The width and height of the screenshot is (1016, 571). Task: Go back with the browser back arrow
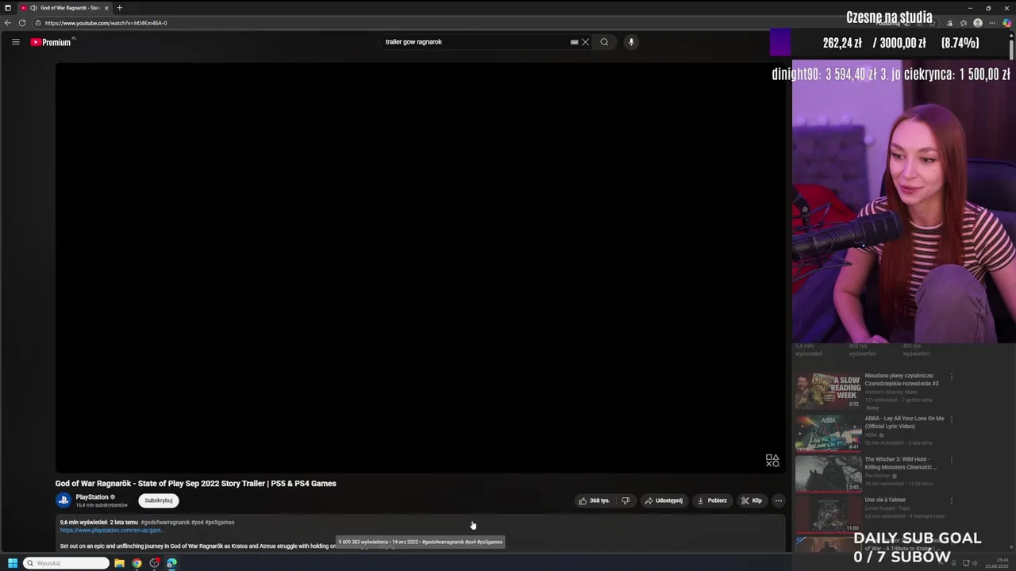tap(8, 23)
